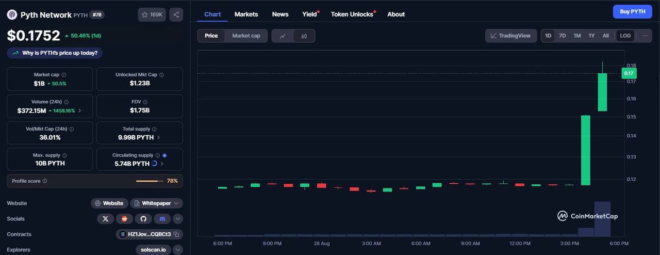
Task: Open the GitHub social icon
Action: pyautogui.click(x=143, y=219)
